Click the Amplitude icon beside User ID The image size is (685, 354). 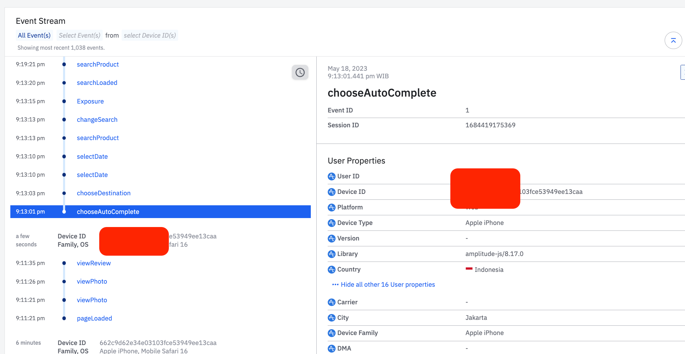tap(331, 176)
